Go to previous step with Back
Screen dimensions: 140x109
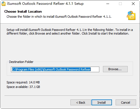click(x=81, y=103)
